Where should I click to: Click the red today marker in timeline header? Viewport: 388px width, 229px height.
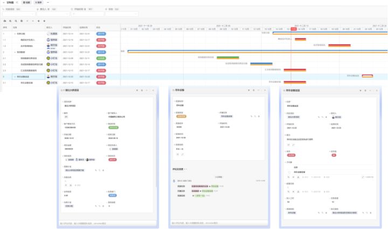click(293, 29)
